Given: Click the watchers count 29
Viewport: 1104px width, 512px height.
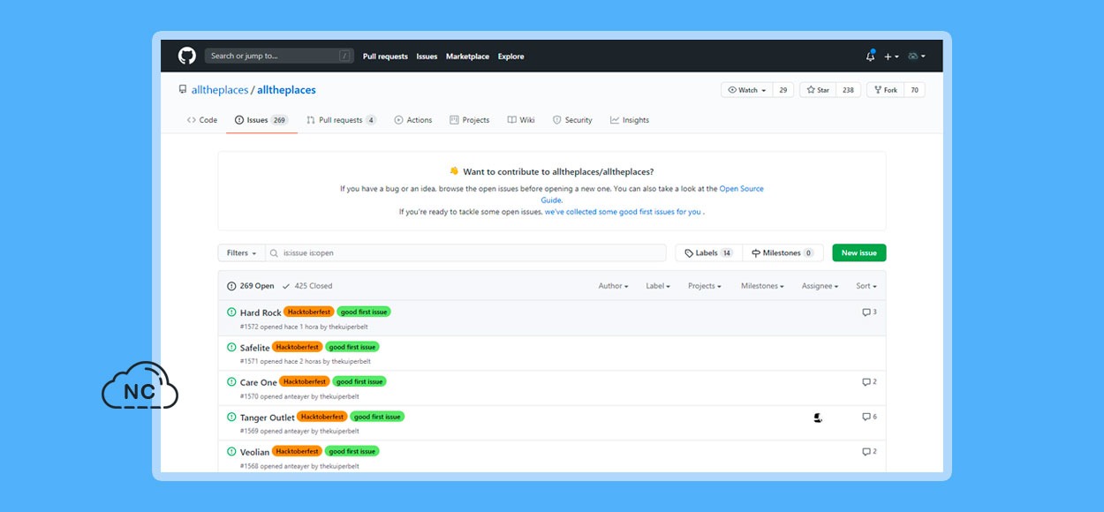Looking at the screenshot, I should [x=783, y=90].
